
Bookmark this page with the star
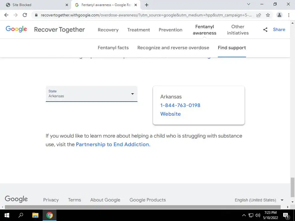click(x=268, y=15)
